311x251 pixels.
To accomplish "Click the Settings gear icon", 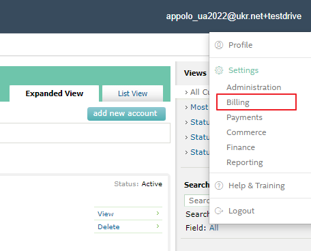I will click(x=219, y=70).
